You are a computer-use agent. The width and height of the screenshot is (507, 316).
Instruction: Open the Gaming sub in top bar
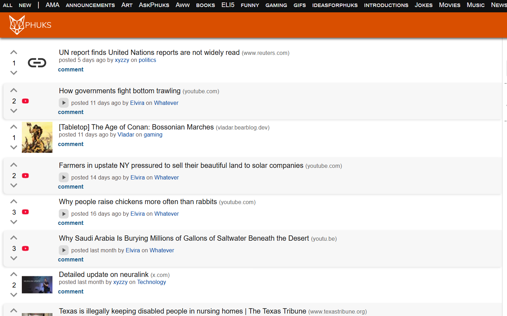point(276,5)
